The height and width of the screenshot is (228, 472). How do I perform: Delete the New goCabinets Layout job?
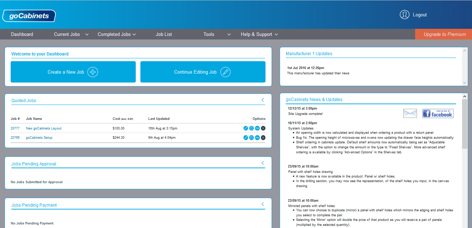(263, 128)
